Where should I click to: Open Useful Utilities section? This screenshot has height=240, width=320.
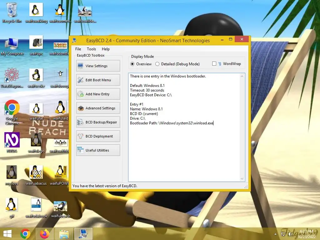point(98,150)
